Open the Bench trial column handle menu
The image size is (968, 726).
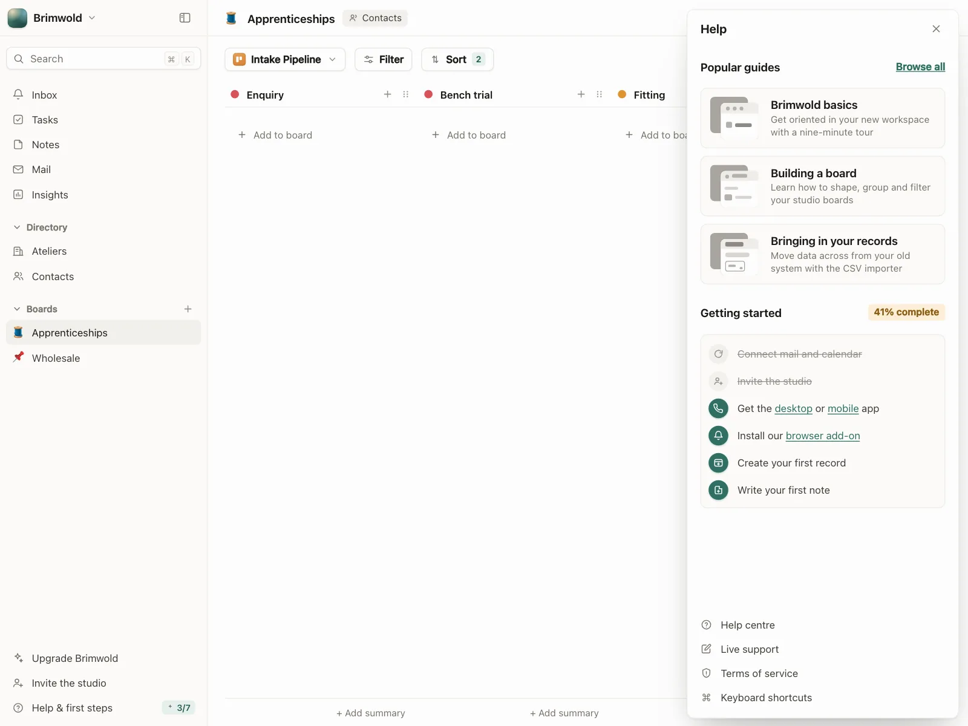pos(600,94)
